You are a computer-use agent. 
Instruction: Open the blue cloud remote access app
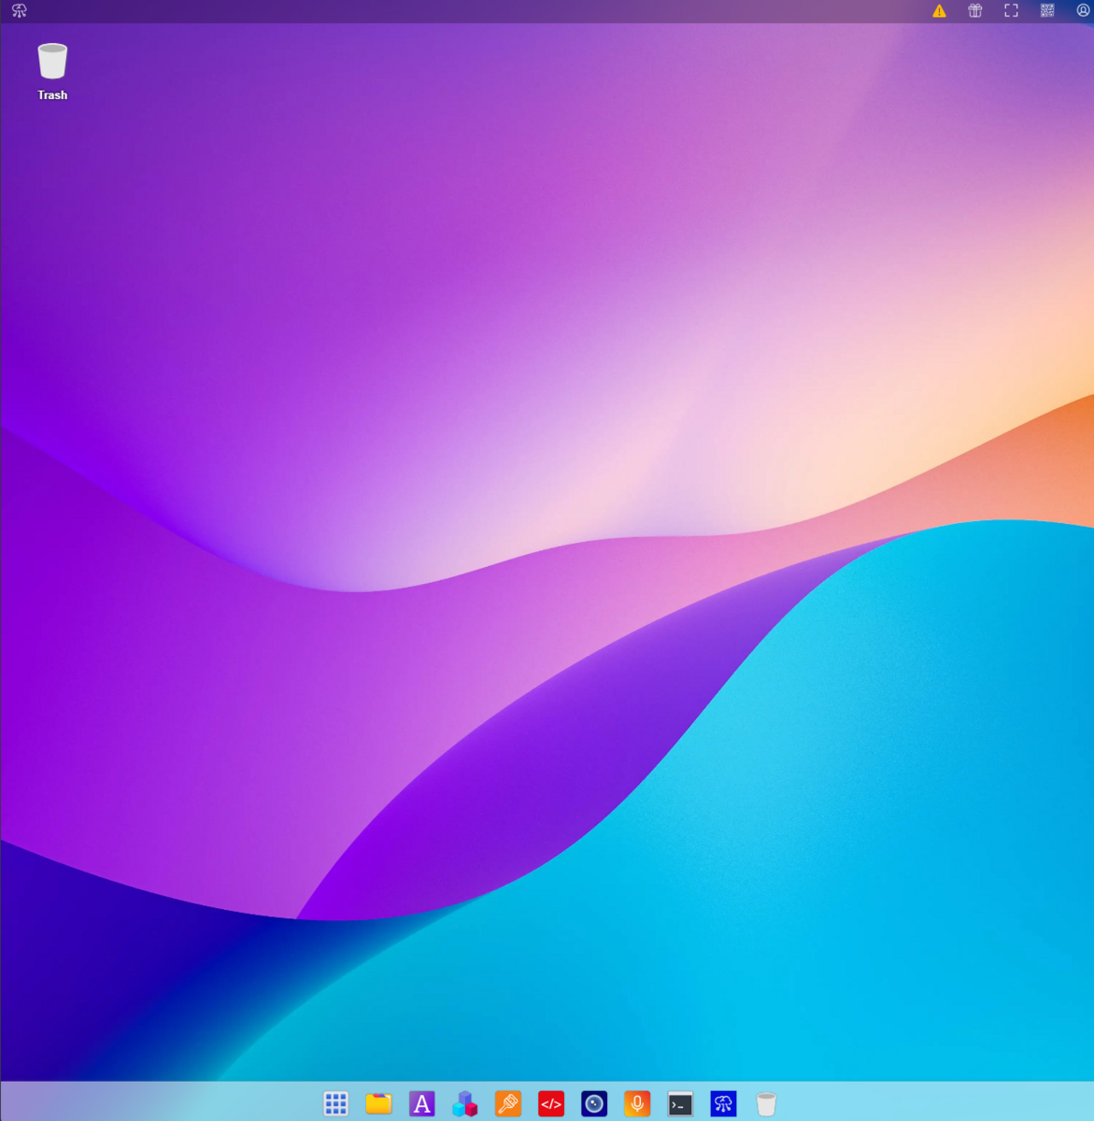[x=723, y=1103]
